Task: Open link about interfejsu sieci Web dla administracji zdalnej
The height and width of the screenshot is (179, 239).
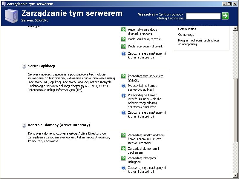Action: tap(145, 101)
